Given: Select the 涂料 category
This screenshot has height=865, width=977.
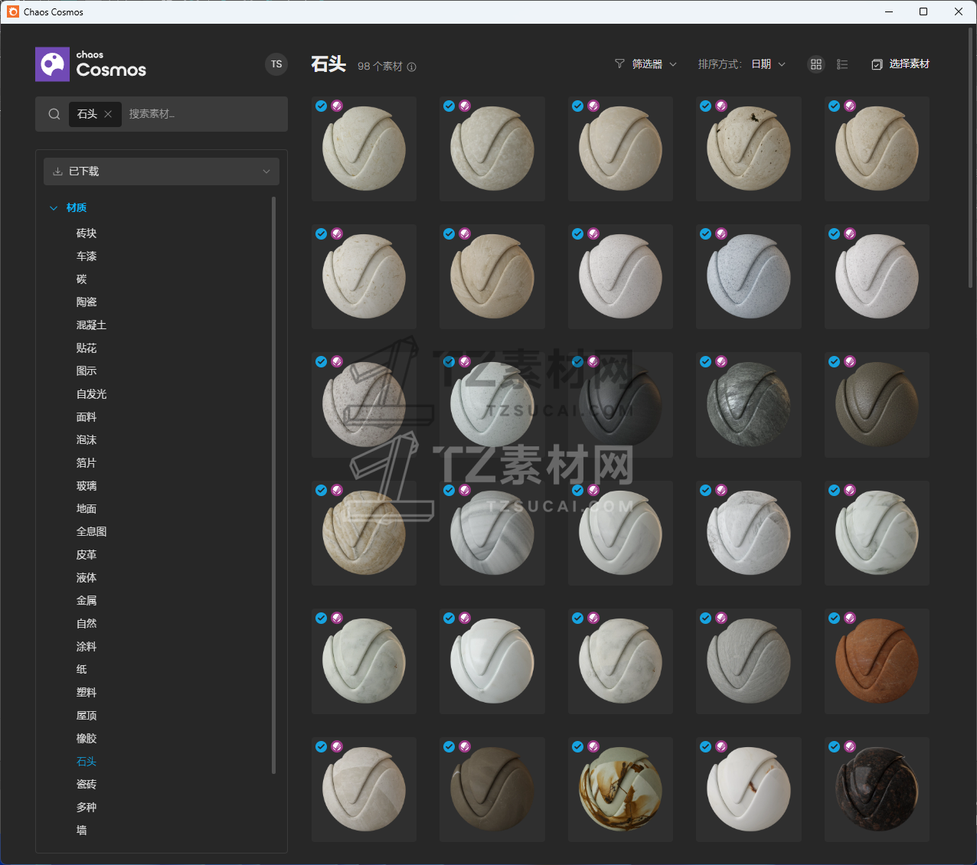Looking at the screenshot, I should pyautogui.click(x=87, y=647).
